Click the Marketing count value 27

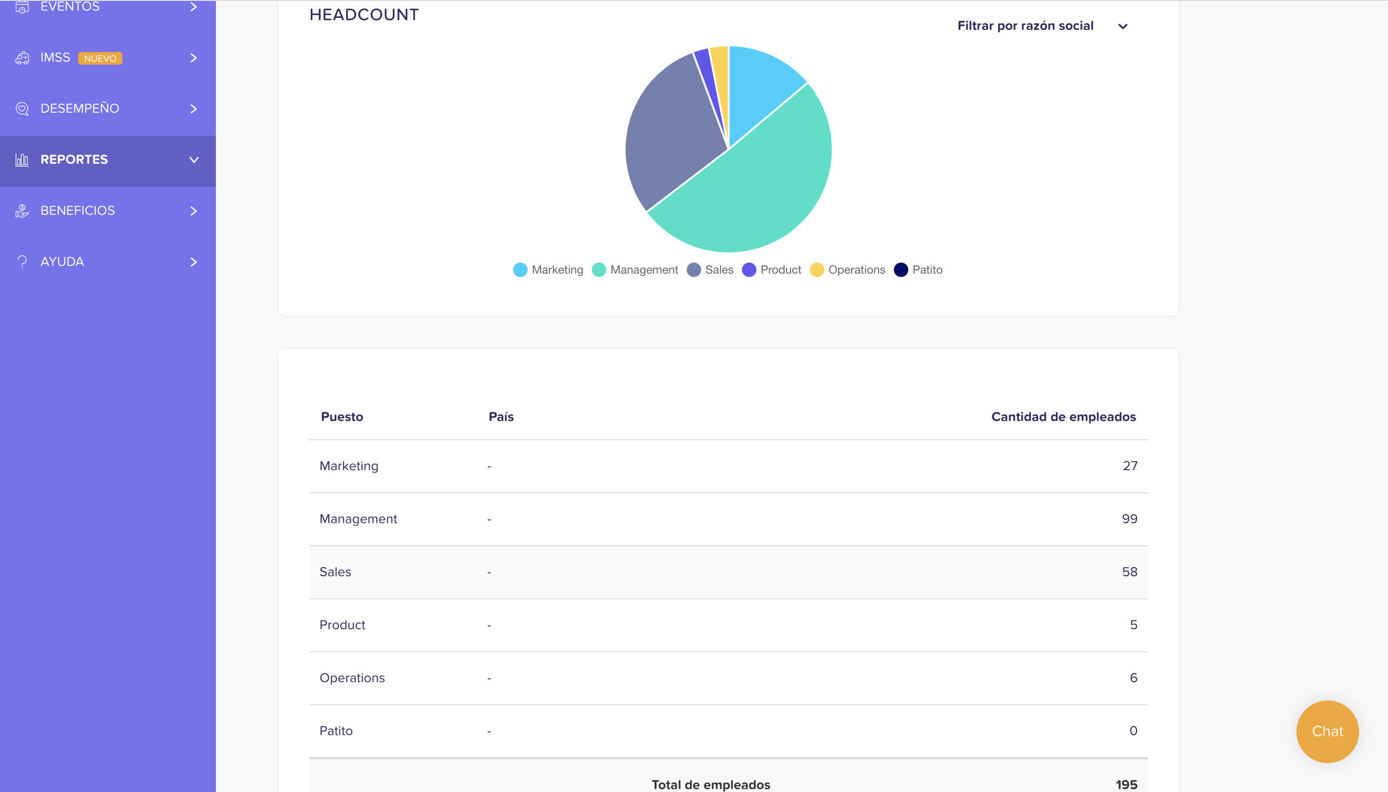click(x=1130, y=466)
